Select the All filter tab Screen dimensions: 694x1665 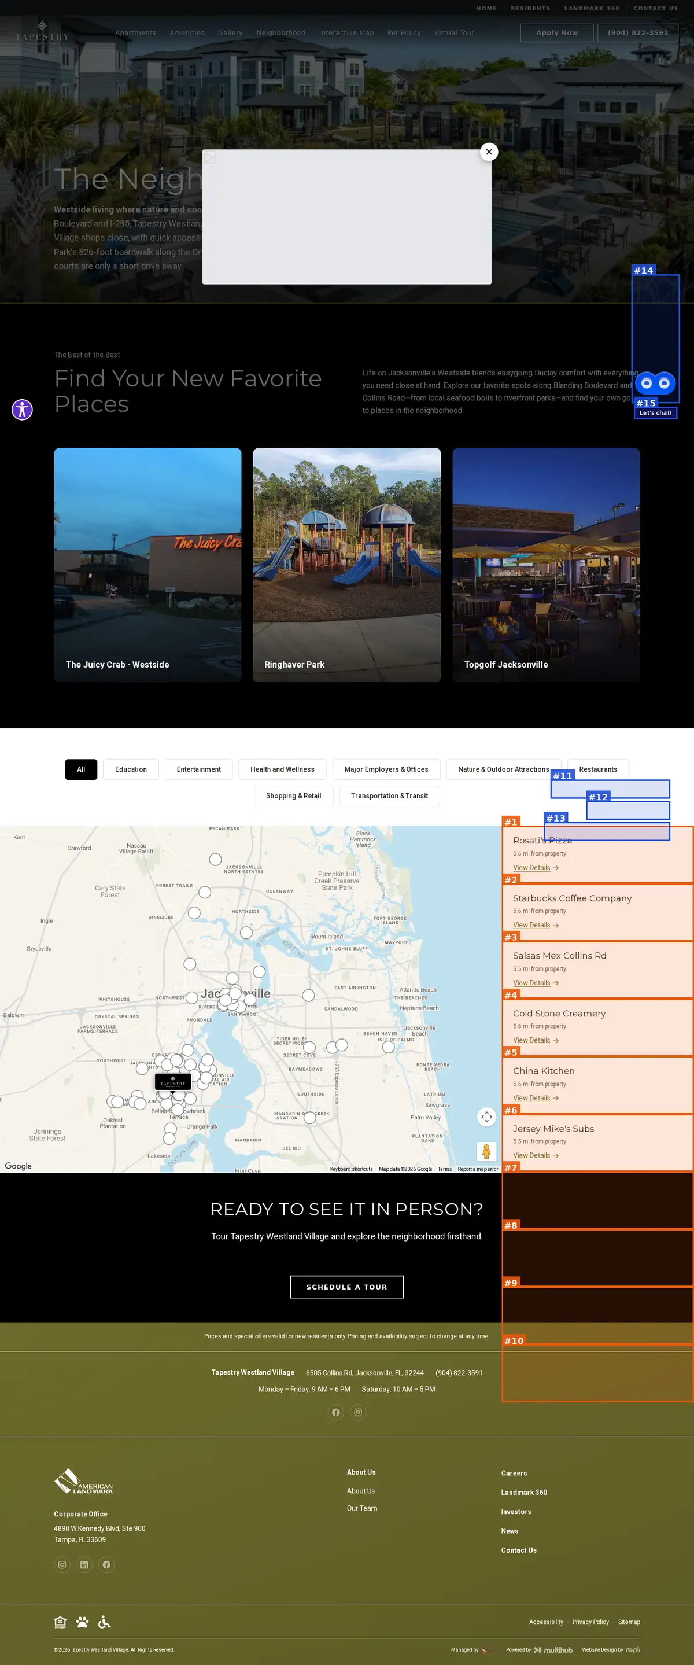pyautogui.click(x=81, y=769)
